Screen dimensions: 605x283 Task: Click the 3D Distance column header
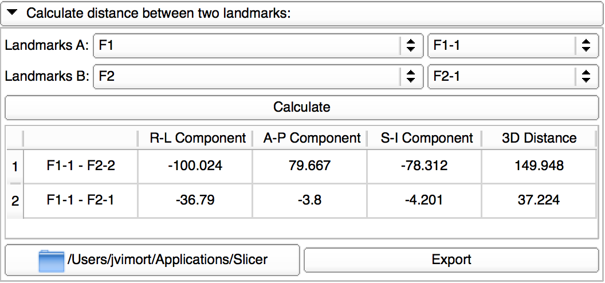pos(539,138)
